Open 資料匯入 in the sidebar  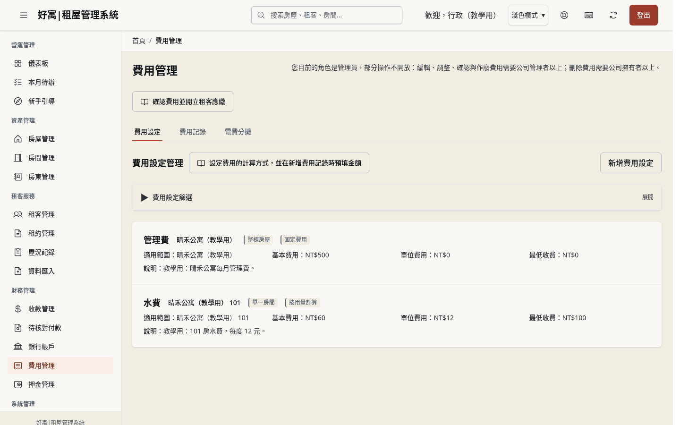pos(60,271)
